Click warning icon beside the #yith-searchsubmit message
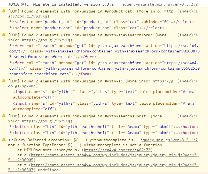The height and width of the screenshot is (174, 208). 4,116
